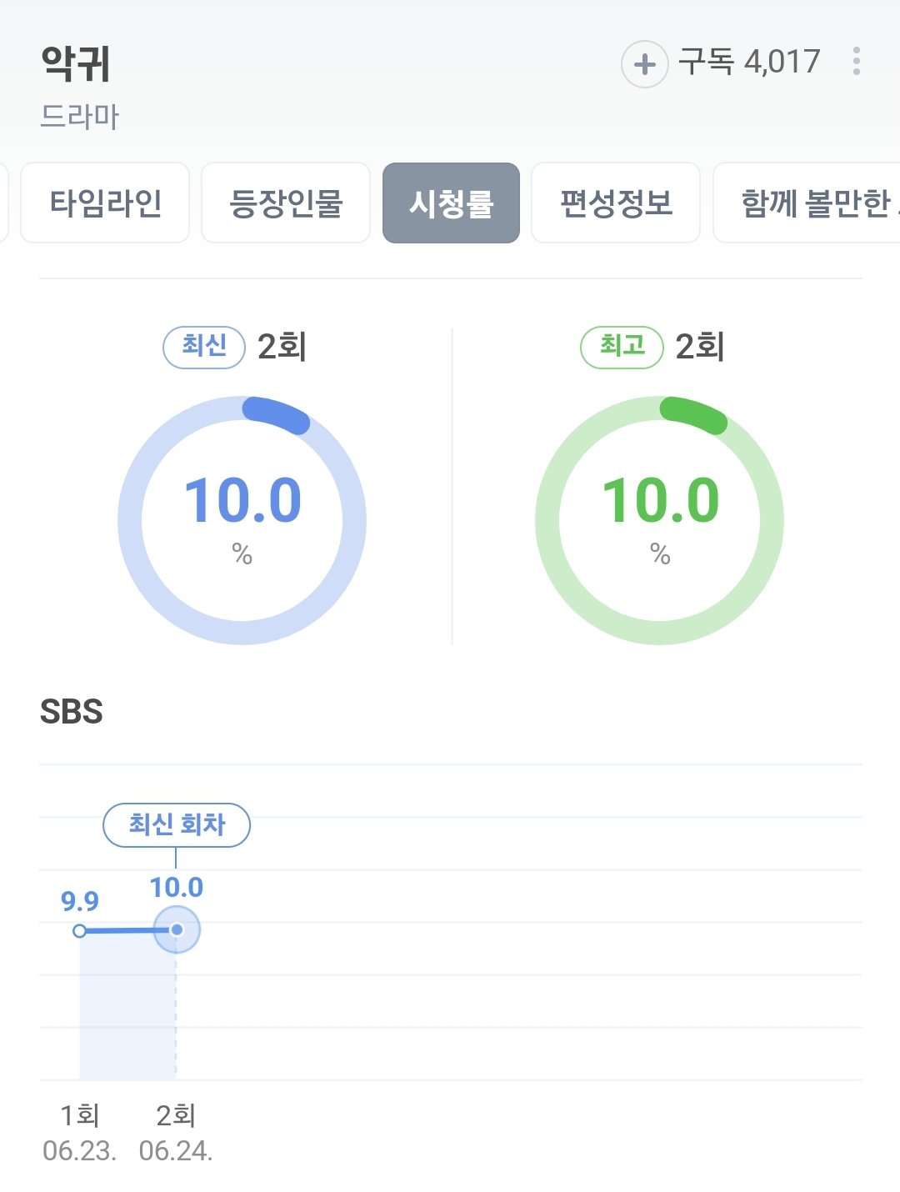Click the 최고 badge label
Viewport: 900px width, 1192px height.
tap(622, 347)
